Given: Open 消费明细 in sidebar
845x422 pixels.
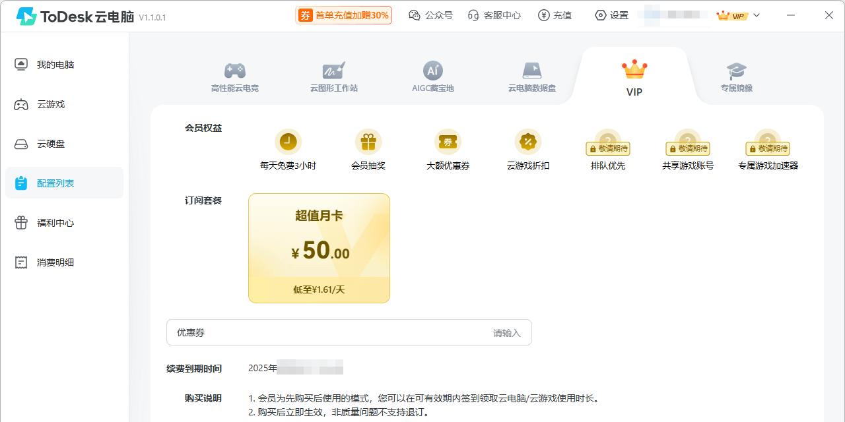Looking at the screenshot, I should [64, 262].
